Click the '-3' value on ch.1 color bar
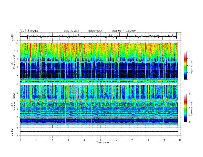Viewport: 203px width, 157px height. click(189, 52)
